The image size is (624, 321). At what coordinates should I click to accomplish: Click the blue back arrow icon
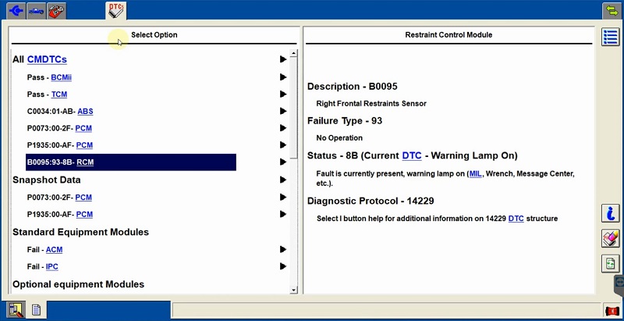16,11
